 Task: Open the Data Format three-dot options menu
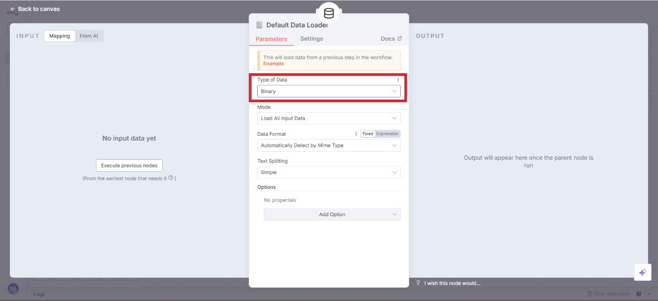(x=356, y=134)
